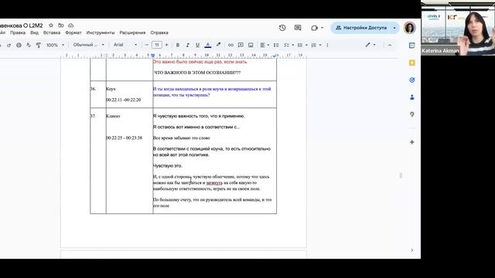This screenshot has width=495, height=278.
Task: Open the Google account avatar
Action: click(x=409, y=28)
